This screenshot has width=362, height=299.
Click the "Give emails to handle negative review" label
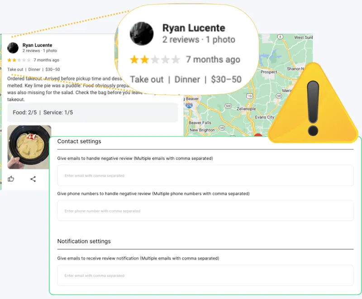[x=135, y=158]
